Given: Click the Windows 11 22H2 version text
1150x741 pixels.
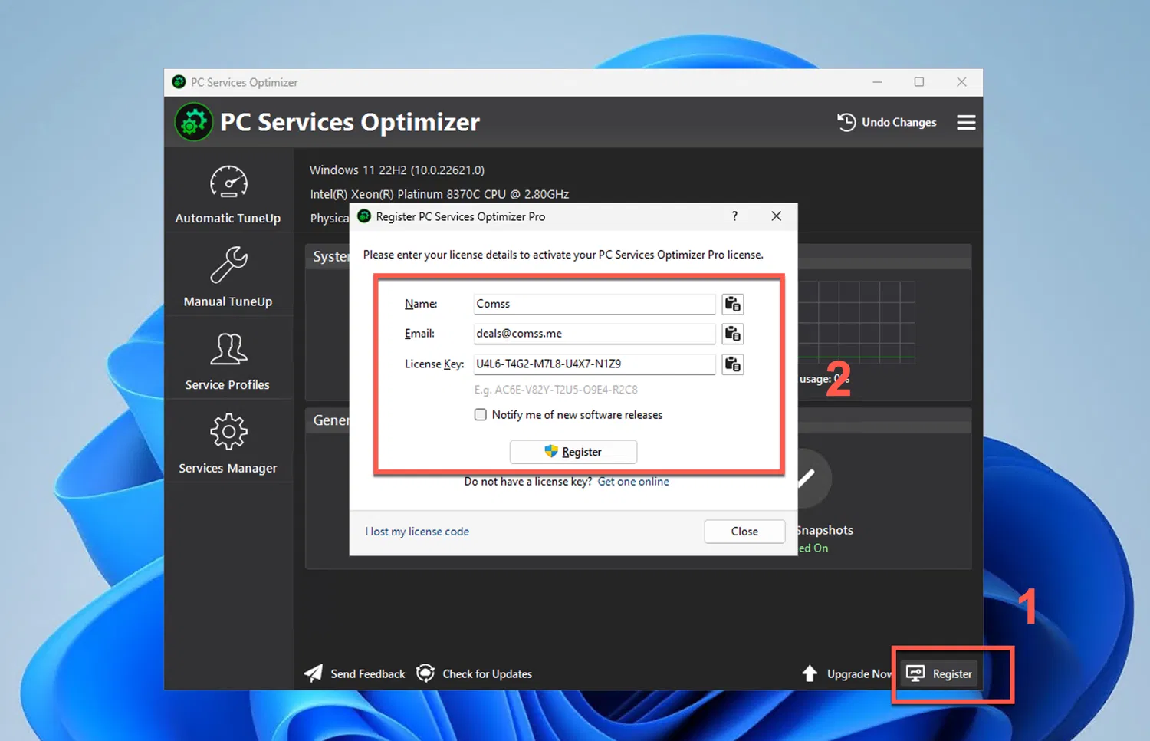Looking at the screenshot, I should [397, 170].
